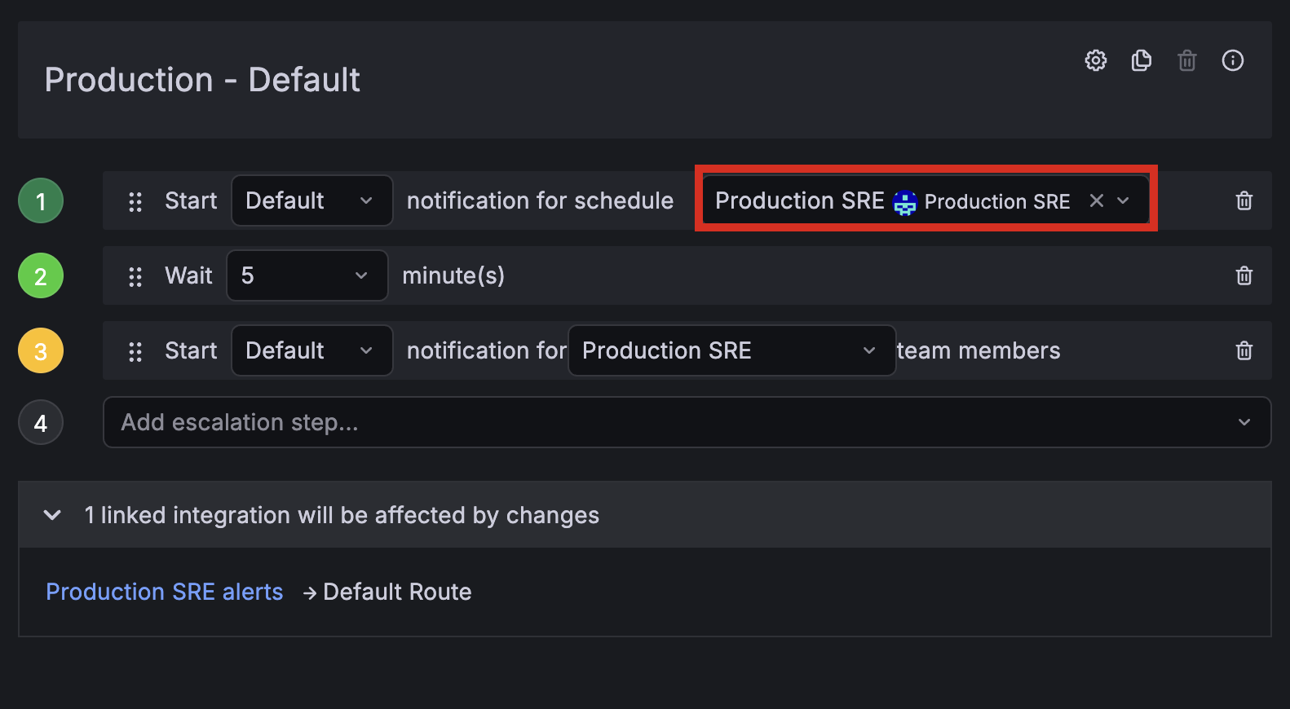Grab the drag handle on step 1
This screenshot has height=709, width=1290.
135,200
